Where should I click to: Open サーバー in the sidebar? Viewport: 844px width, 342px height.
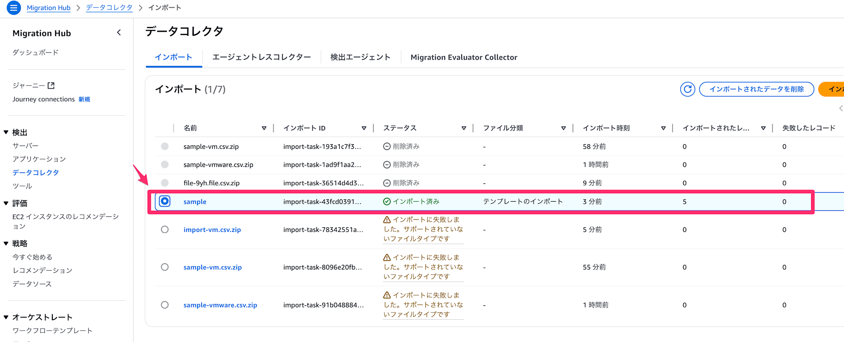pos(25,145)
